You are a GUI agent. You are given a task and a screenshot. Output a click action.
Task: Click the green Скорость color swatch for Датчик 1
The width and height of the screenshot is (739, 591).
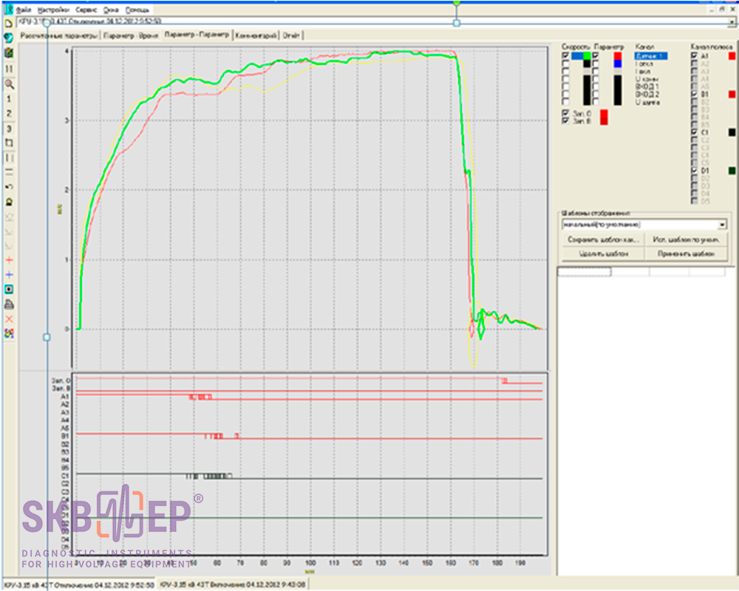(x=587, y=56)
